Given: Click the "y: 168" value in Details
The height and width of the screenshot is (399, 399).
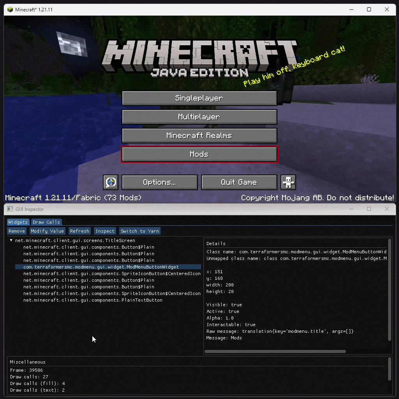Looking at the screenshot, I should click(215, 278).
